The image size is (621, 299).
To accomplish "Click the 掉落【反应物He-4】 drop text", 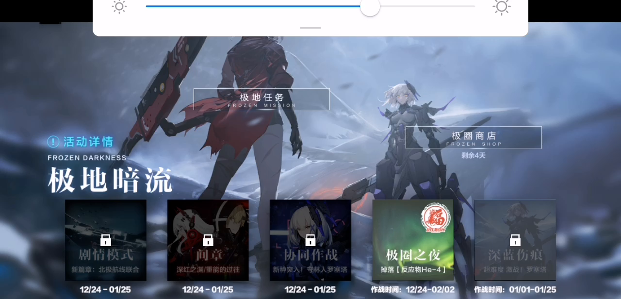I will click(413, 269).
